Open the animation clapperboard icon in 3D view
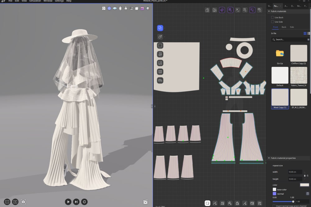The height and width of the screenshot is (207, 311). pyautogui.click(x=146, y=202)
